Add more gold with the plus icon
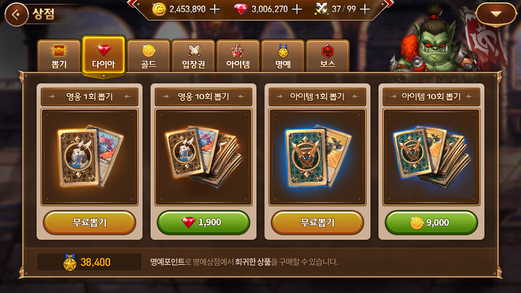Screen dimensions: 521x293 point(215,9)
